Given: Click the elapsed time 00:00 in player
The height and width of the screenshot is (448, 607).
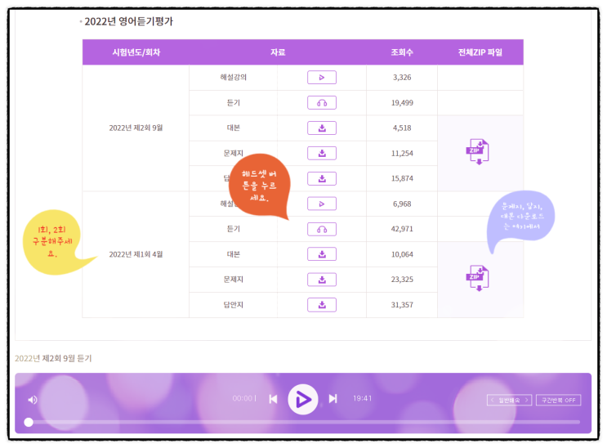Looking at the screenshot, I should [x=243, y=398].
